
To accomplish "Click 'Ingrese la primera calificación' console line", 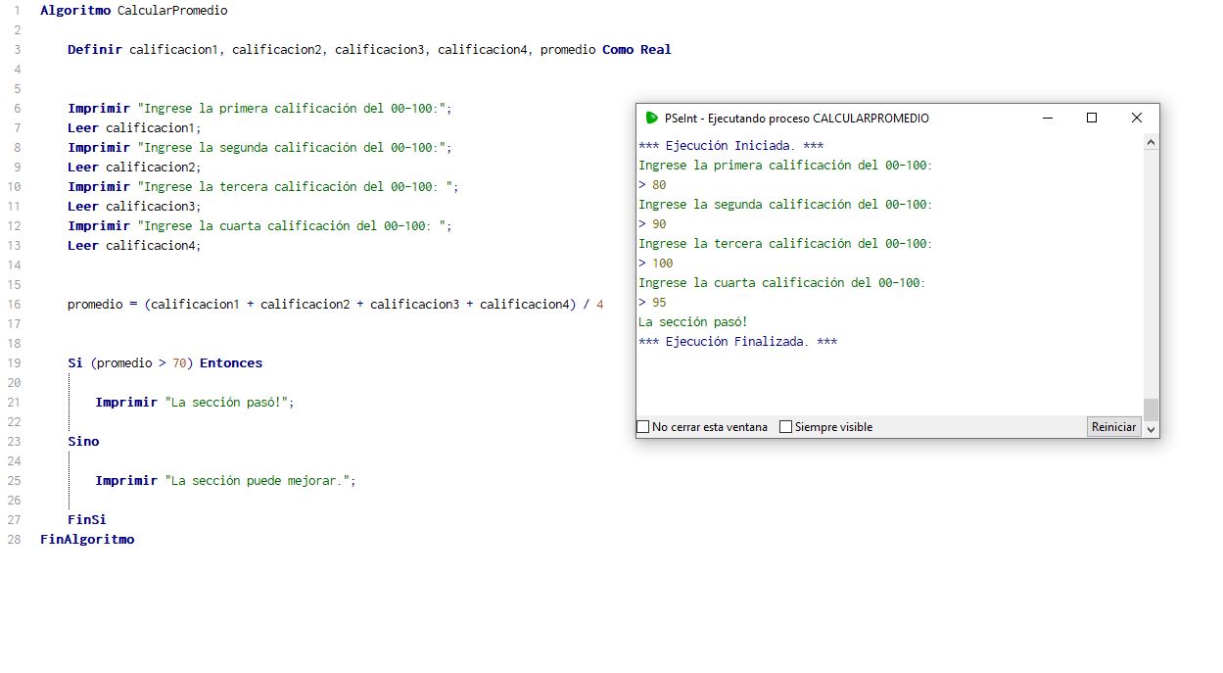I will [786, 166].
